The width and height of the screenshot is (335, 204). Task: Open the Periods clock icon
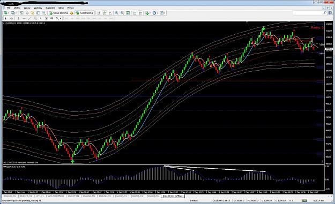coord(154,13)
